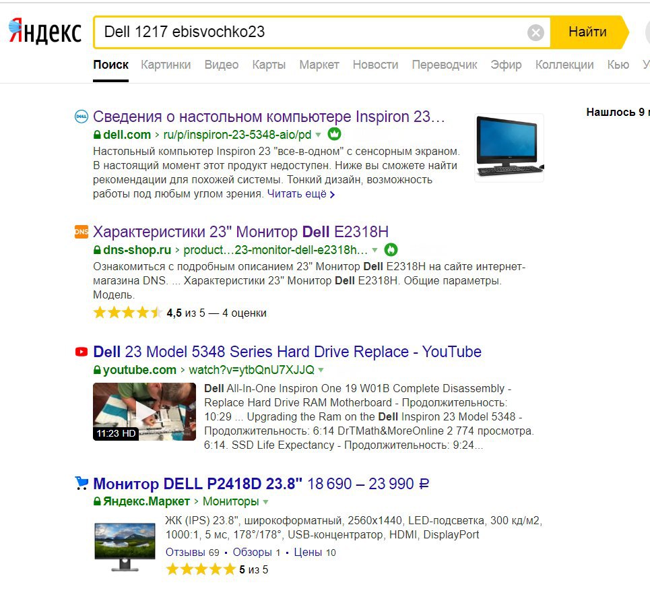Open the Отзывы 69 link

pos(193,553)
